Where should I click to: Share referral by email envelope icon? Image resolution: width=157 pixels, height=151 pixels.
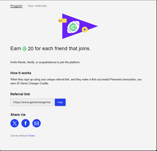tap(36, 123)
